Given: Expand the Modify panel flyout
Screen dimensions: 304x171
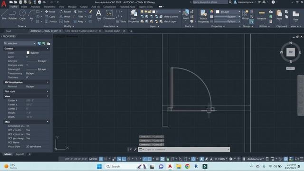Looking at the screenshot, I should (68, 26).
